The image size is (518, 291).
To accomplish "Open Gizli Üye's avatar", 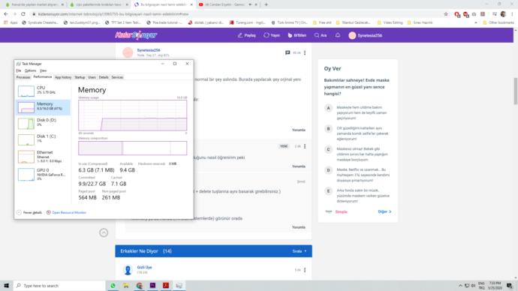I will tap(128, 270).
